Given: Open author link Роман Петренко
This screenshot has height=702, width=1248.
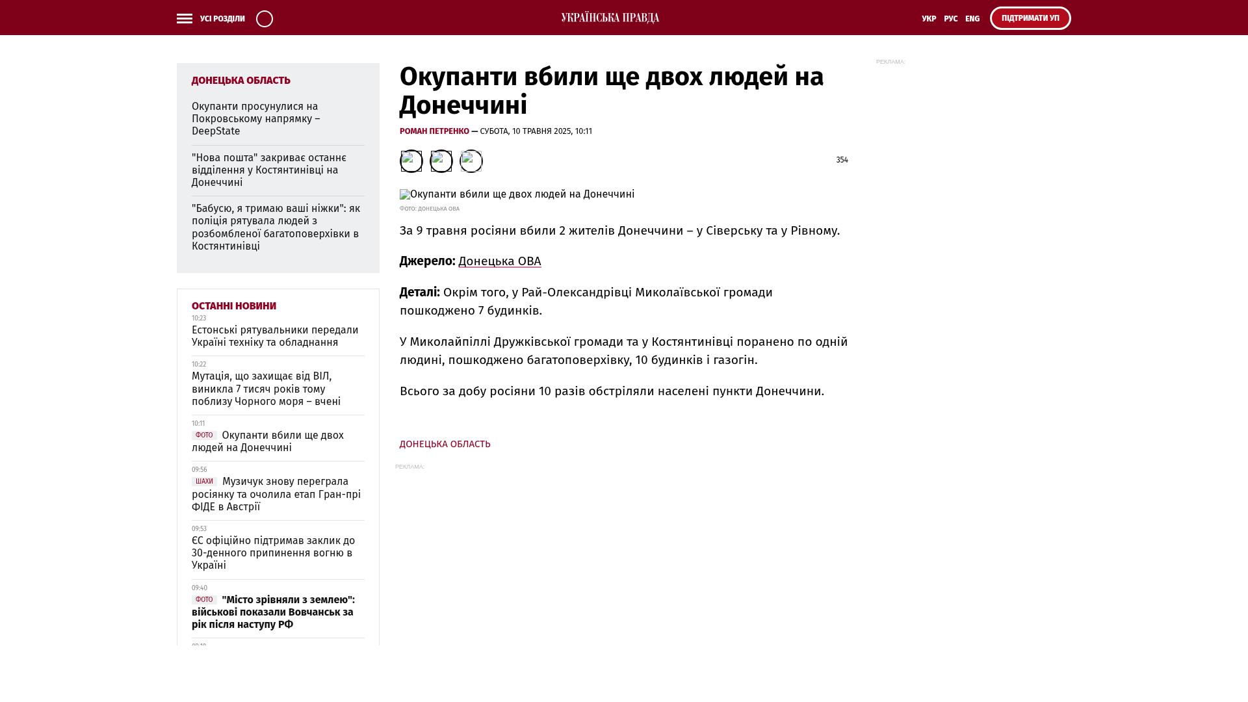Looking at the screenshot, I should tap(434, 131).
